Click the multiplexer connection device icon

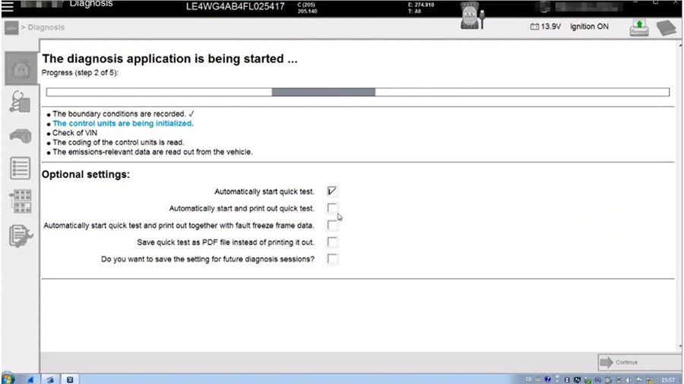[472, 16]
